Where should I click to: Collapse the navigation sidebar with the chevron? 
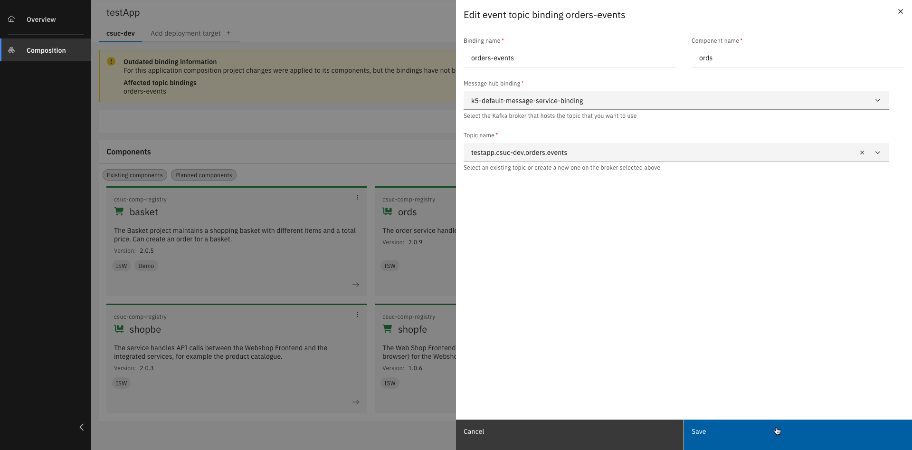click(x=81, y=427)
